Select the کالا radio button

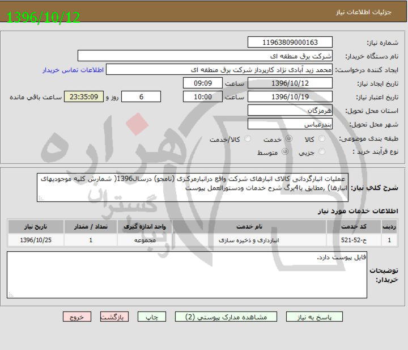coord(322,139)
